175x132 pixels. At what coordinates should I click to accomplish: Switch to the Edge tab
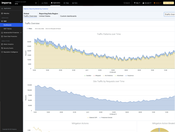67,3
